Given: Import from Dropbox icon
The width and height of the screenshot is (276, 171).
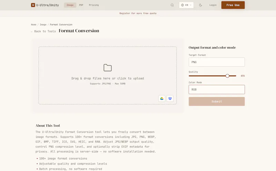Looking at the screenshot, I should click(170, 98).
